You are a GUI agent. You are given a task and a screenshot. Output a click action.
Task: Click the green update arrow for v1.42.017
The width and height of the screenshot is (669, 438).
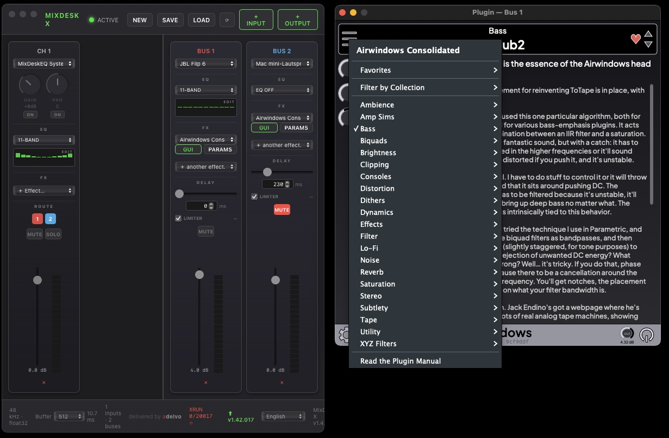[x=230, y=413]
